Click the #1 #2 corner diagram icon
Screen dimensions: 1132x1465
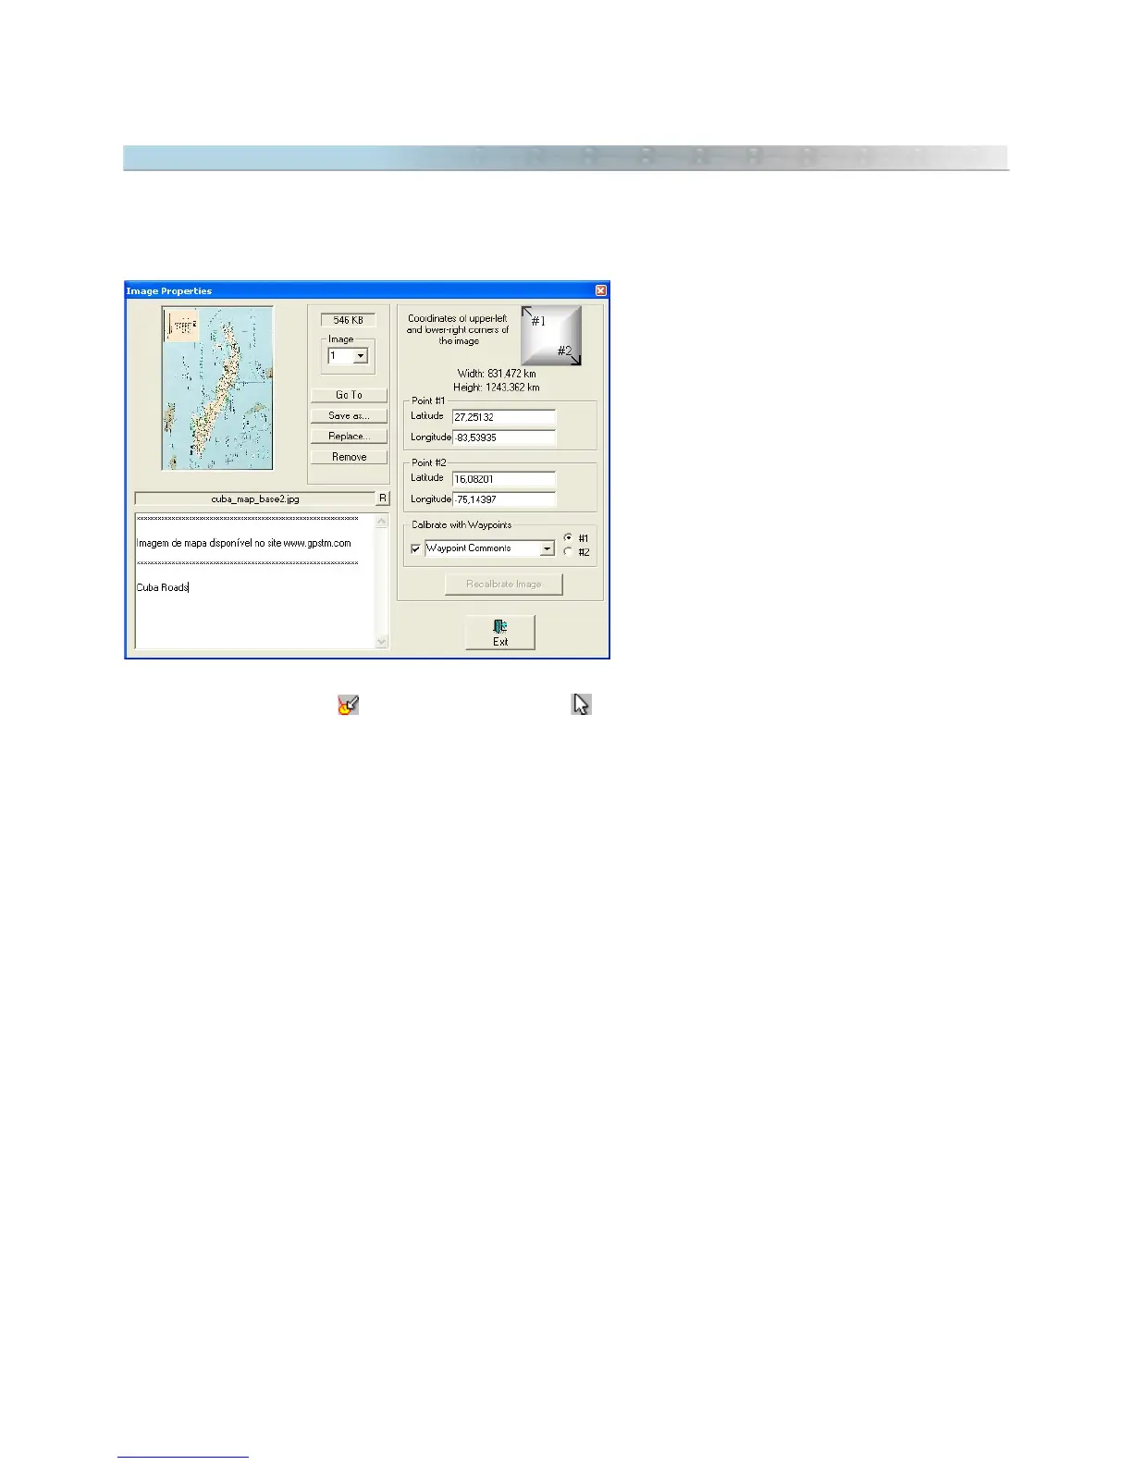pyautogui.click(x=551, y=336)
